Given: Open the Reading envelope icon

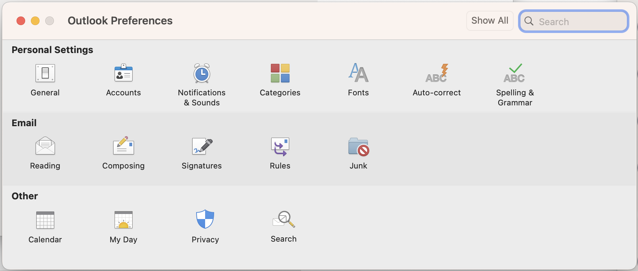Looking at the screenshot, I should click(45, 146).
